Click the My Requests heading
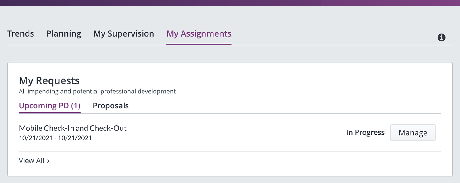The width and height of the screenshot is (460, 183). (49, 80)
